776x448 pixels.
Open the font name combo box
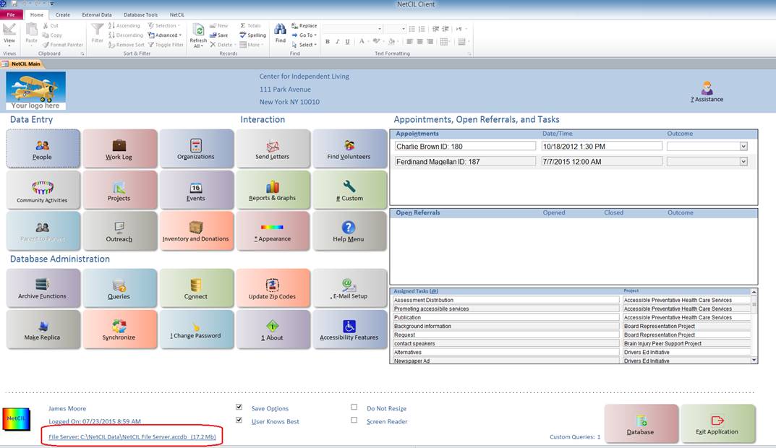click(x=353, y=29)
